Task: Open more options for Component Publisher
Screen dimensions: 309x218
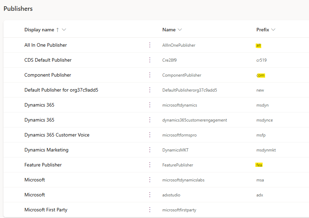Action: [x=150, y=75]
